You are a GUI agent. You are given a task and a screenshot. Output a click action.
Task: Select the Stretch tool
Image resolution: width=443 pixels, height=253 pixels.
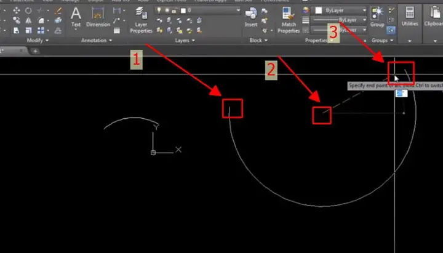coord(17,30)
